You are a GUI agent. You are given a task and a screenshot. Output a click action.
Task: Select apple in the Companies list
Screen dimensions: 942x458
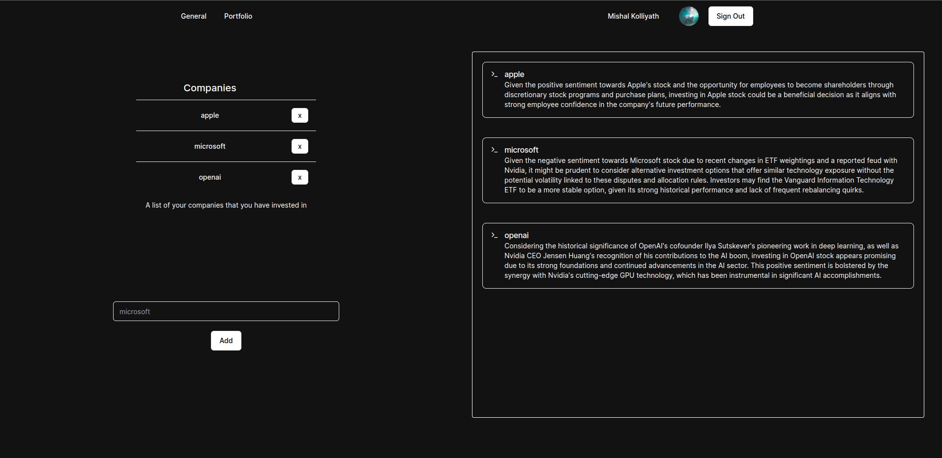click(210, 115)
